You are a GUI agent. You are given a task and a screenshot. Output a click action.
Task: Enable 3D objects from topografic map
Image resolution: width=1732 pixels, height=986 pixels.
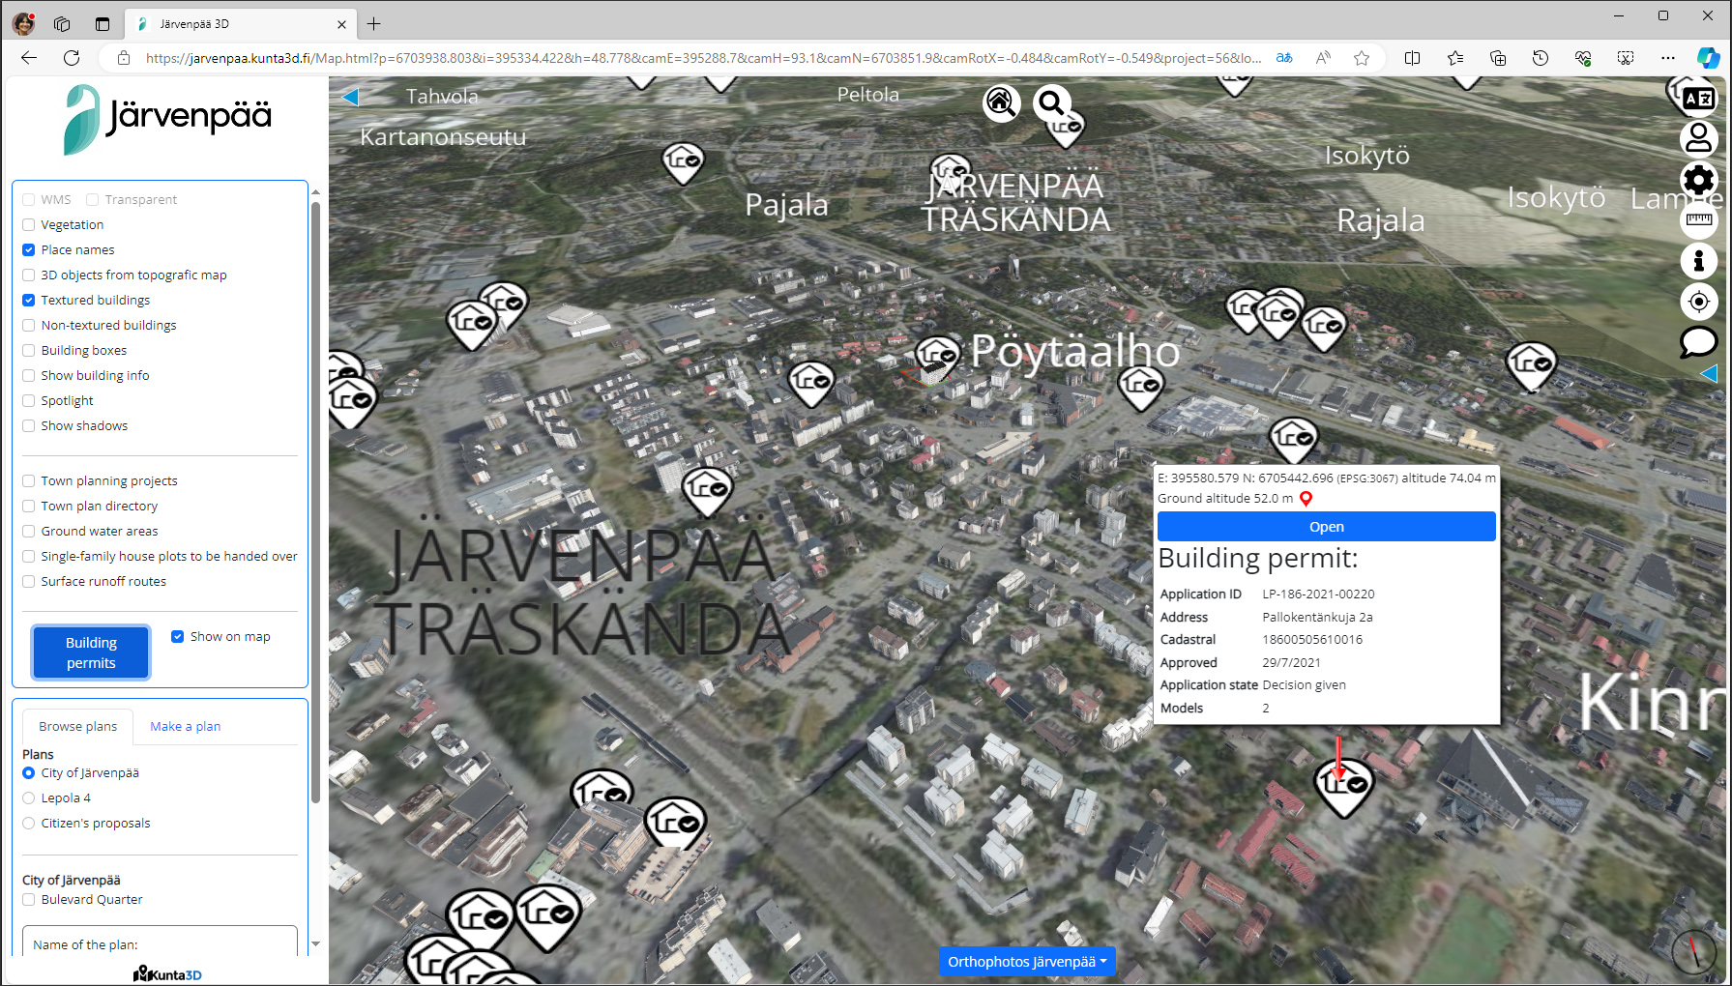point(29,275)
